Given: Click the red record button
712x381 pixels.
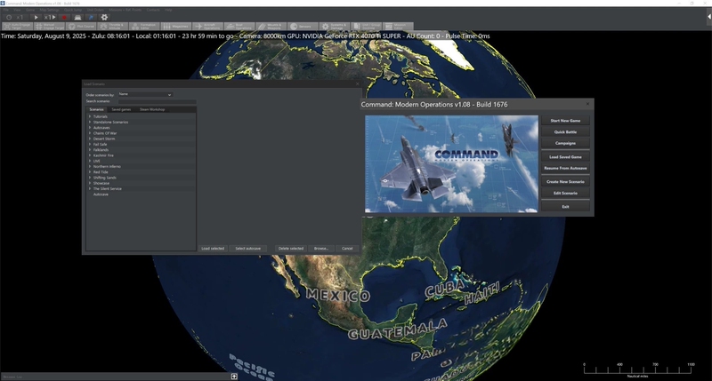Looking at the screenshot, I should click(x=64, y=17).
